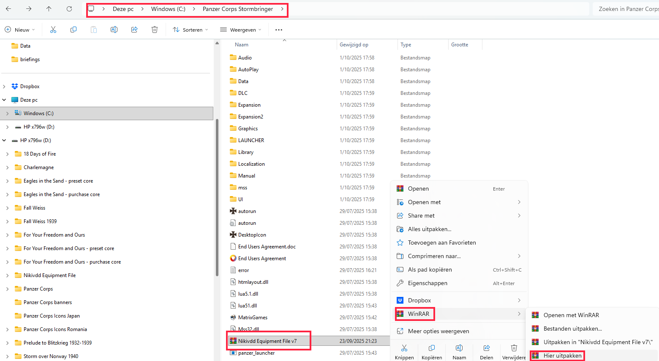Click the Share icon in toolbar
Image resolution: width=659 pixels, height=361 pixels.
134,30
